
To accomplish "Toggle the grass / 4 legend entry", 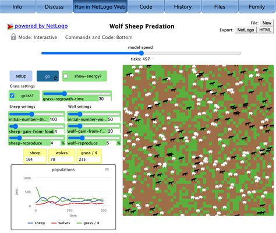I will [88, 223].
